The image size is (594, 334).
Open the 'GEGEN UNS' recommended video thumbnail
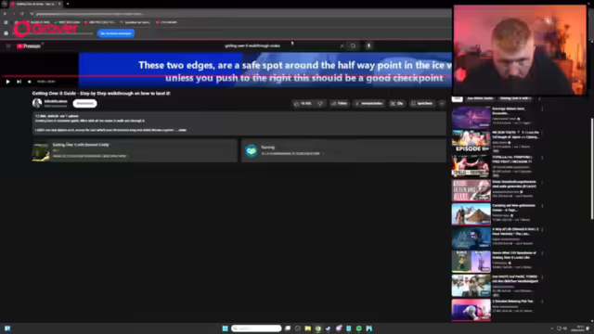tap(471, 190)
